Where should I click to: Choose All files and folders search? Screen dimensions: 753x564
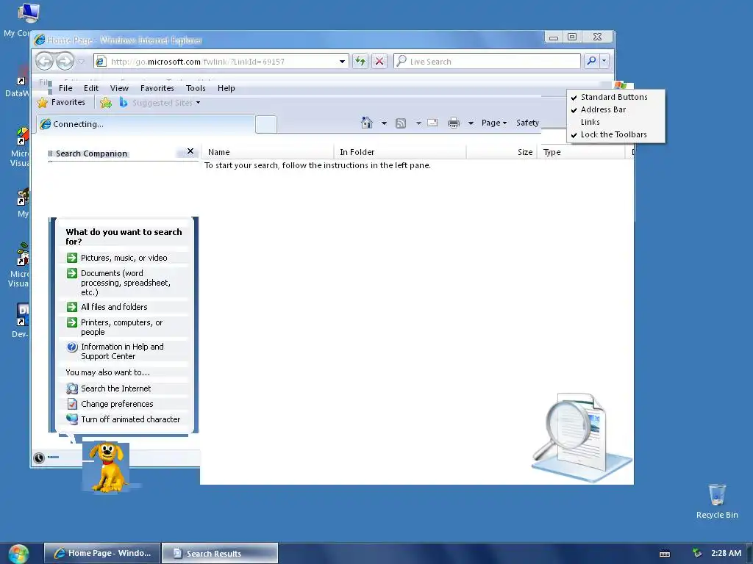click(x=114, y=307)
